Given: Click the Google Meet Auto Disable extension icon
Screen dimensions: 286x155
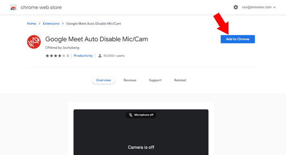Looking at the screenshot, I should point(34,42).
